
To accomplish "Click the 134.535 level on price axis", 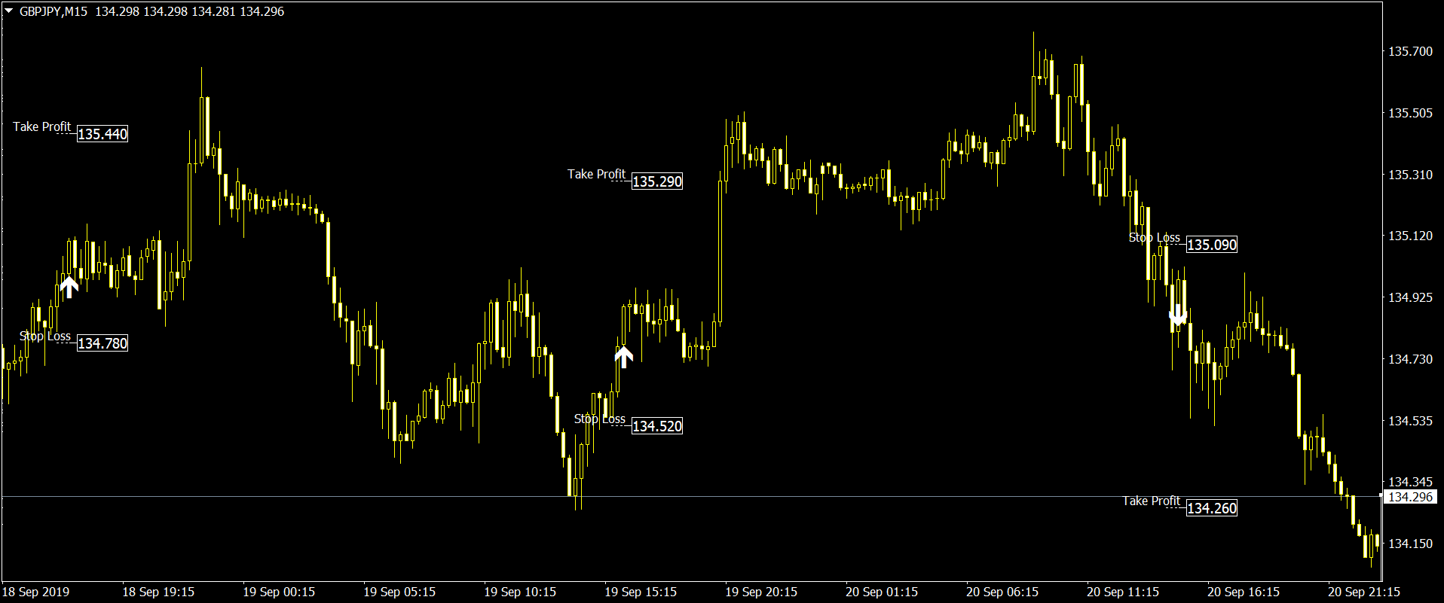I will 1410,421.
